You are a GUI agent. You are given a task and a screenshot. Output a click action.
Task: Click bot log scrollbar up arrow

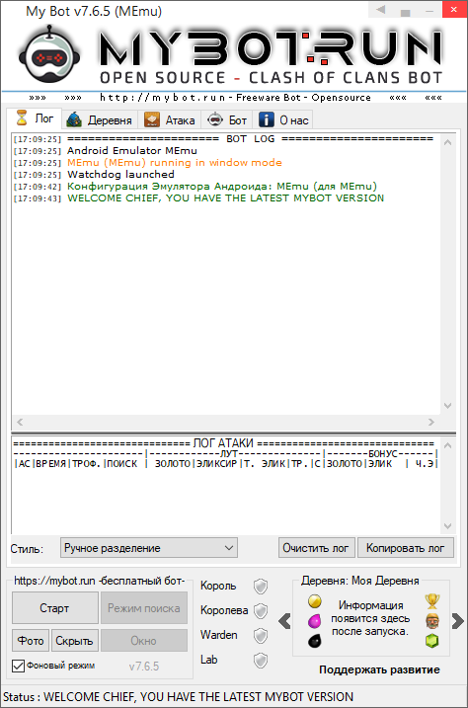[447, 142]
